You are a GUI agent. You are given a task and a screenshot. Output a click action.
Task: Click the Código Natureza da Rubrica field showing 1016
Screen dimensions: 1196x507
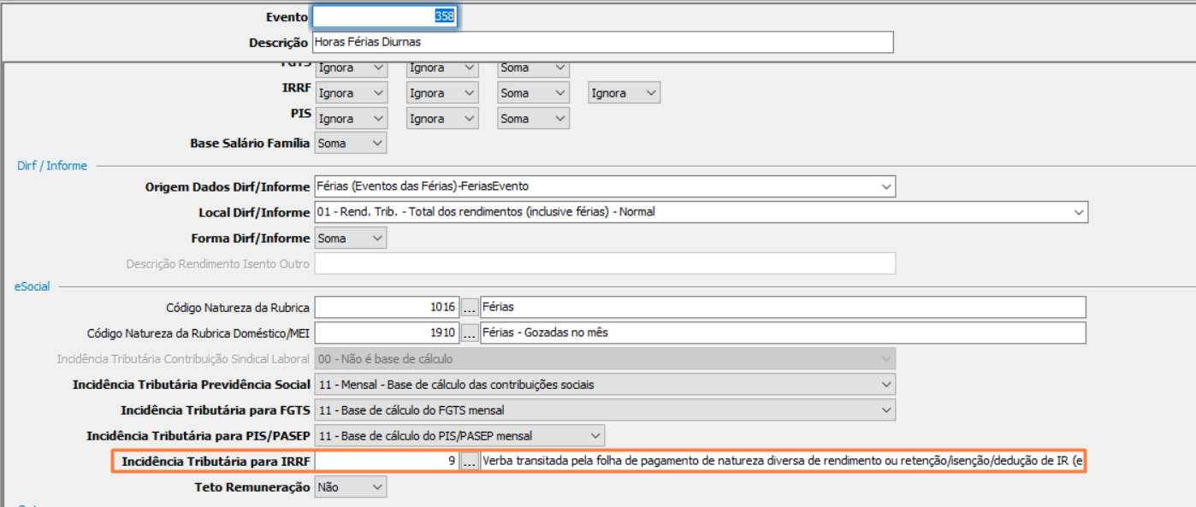387,307
